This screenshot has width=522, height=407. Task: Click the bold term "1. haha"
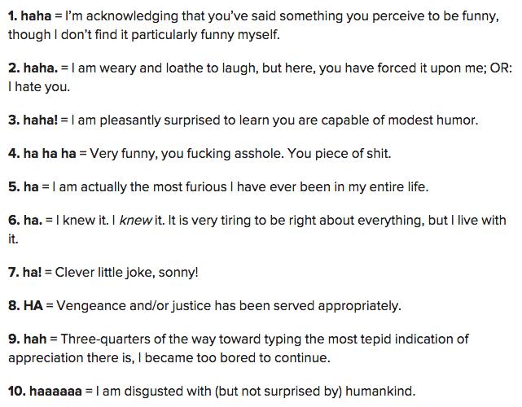(29, 16)
